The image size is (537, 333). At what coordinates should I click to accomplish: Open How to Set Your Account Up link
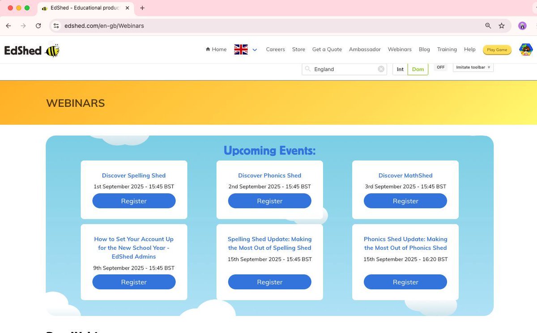(x=134, y=248)
